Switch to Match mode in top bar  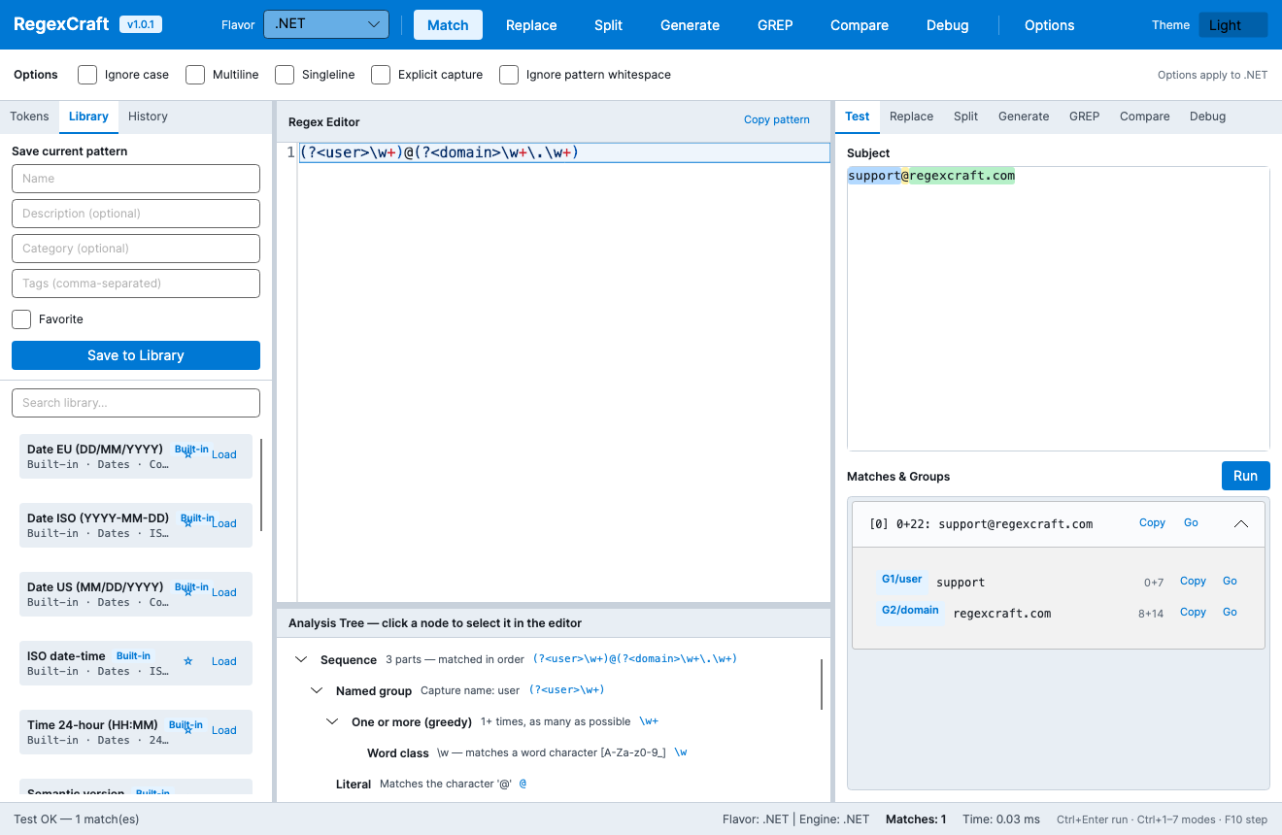coord(448,25)
